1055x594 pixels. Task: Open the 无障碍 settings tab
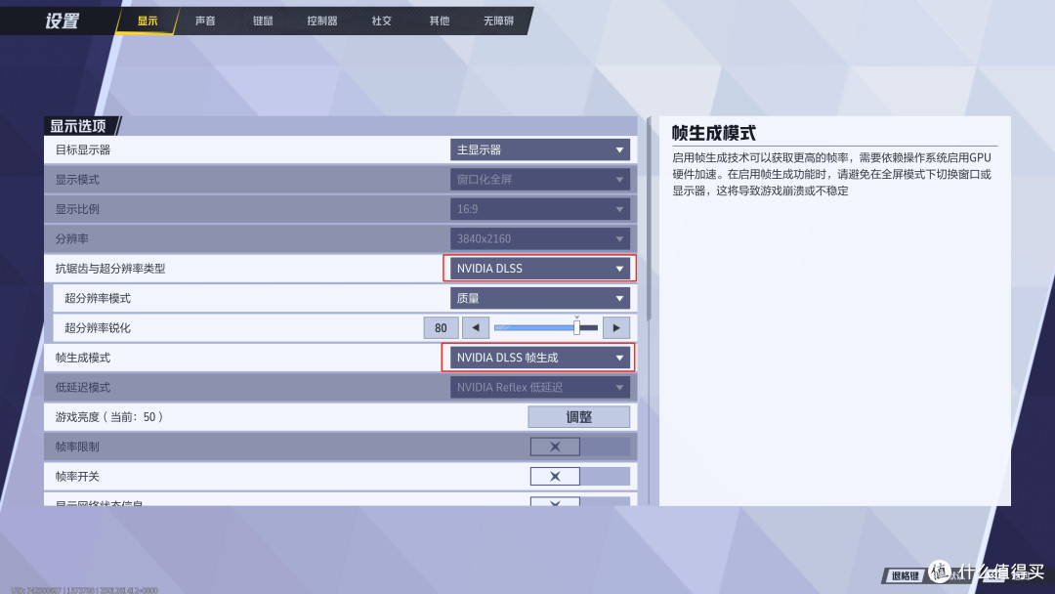tap(498, 21)
